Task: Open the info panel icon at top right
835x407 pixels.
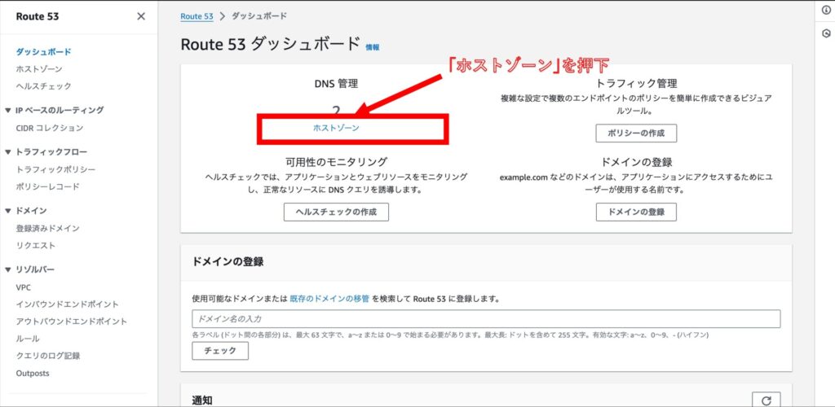Action: pyautogui.click(x=826, y=10)
